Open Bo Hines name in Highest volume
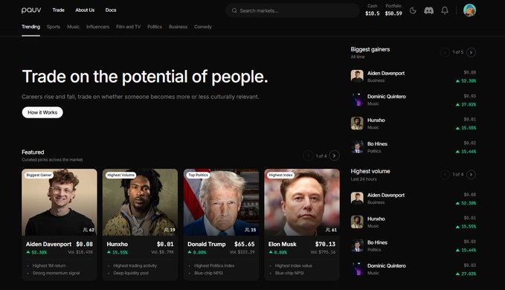The image size is (505, 290). point(377,242)
